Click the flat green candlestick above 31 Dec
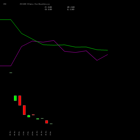This screenshot has height=140, width=140. [51, 124]
